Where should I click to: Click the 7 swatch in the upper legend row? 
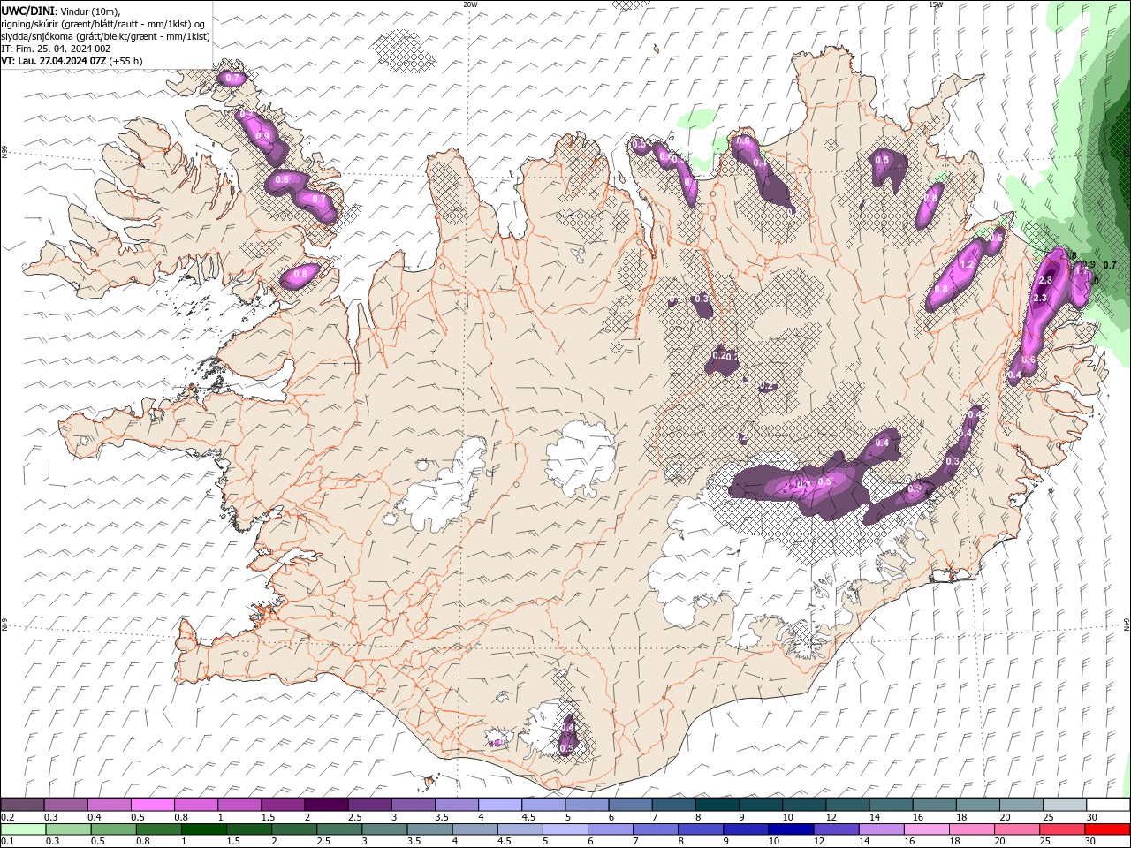[673, 805]
